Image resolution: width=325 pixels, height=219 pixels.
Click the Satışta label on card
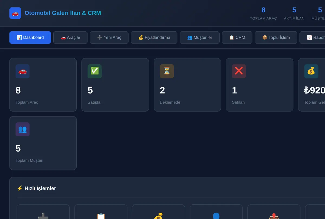point(94,102)
